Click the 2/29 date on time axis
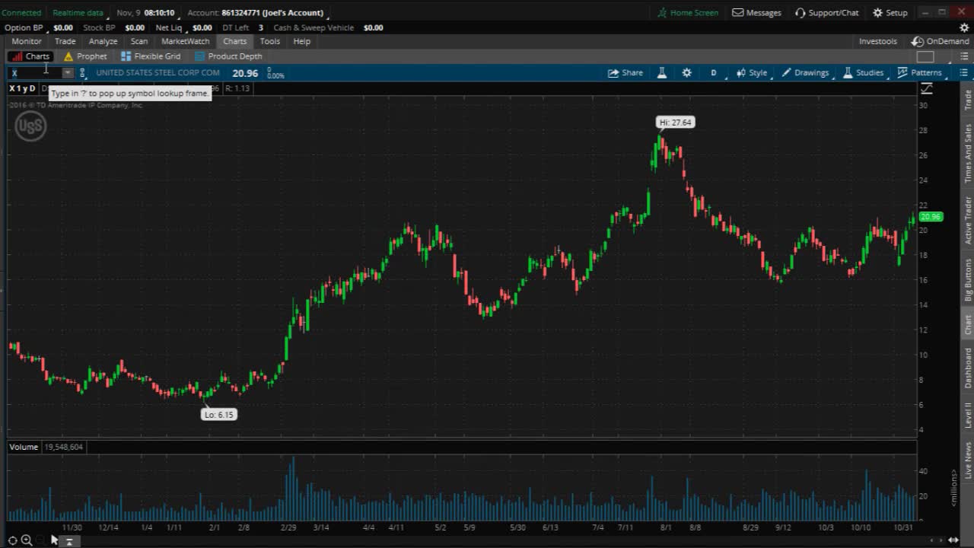The image size is (974, 548). pyautogui.click(x=288, y=527)
